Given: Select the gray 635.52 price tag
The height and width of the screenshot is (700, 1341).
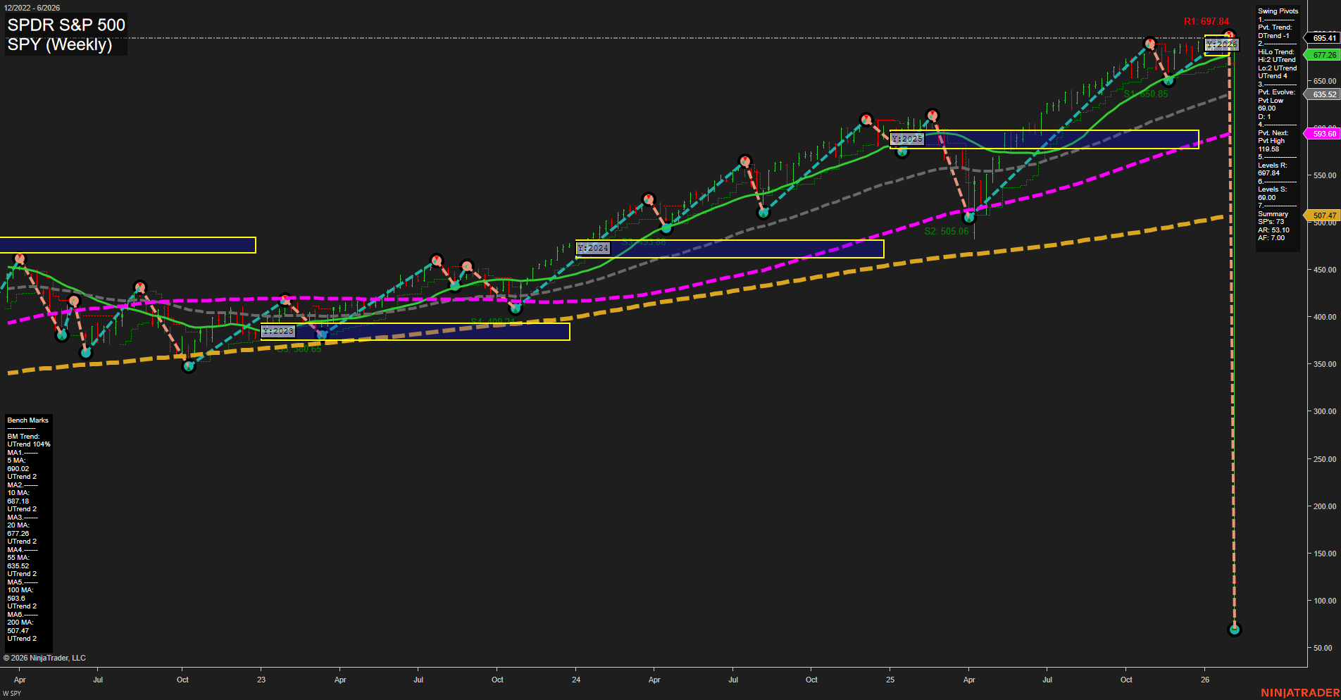Looking at the screenshot, I should [1324, 94].
